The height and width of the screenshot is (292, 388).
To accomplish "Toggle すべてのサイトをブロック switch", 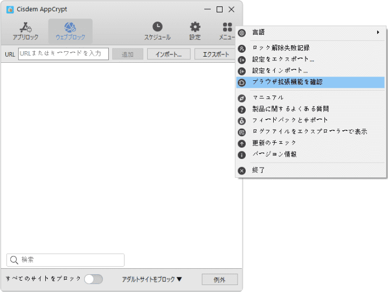I will pyautogui.click(x=93, y=279).
